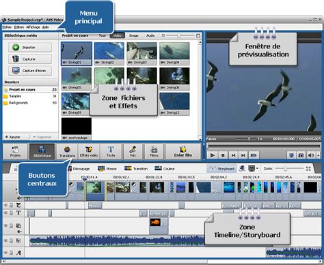Hide the audio mix track eye

5,240
